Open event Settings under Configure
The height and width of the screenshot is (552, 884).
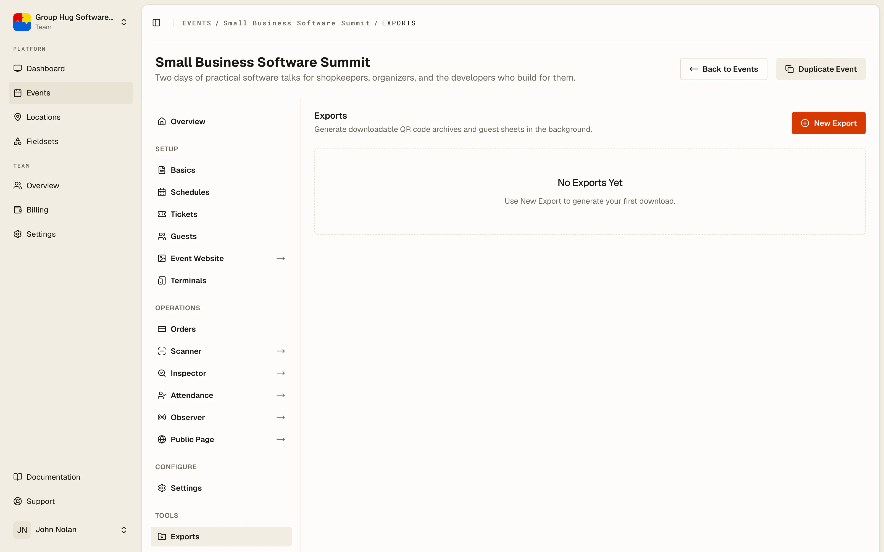tap(221, 488)
